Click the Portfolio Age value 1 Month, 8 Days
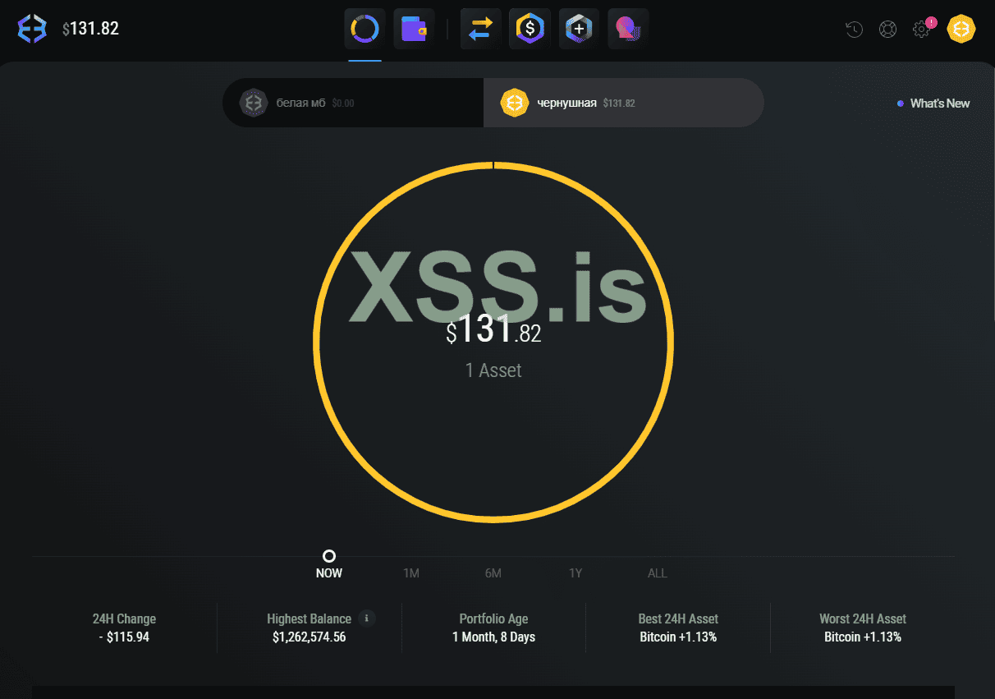Image resolution: width=995 pixels, height=699 pixels. click(493, 637)
